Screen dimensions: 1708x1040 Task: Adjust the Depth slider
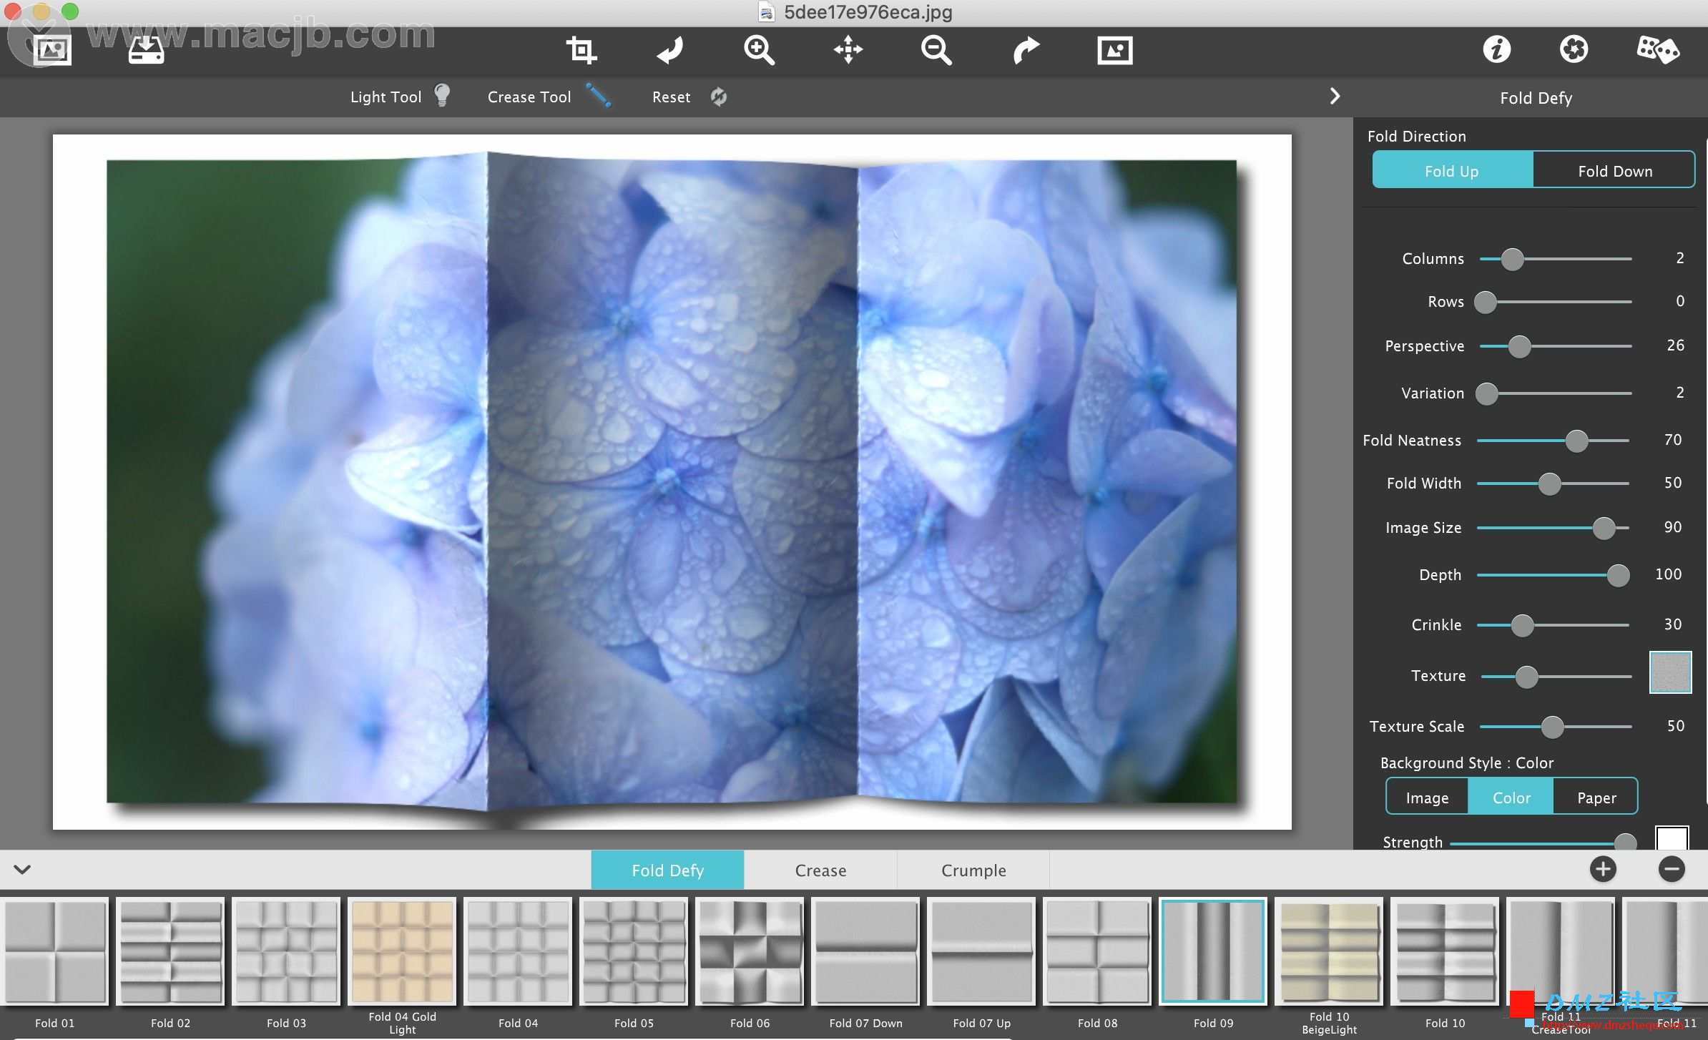pyautogui.click(x=1554, y=575)
